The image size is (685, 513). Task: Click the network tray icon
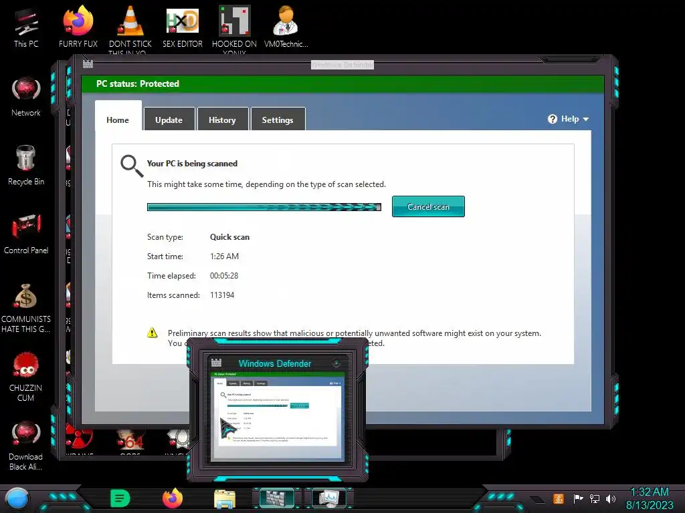tap(595, 498)
